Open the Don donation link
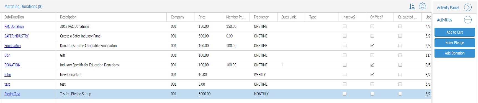Screen dimensions: 478x103 [x=7, y=55]
